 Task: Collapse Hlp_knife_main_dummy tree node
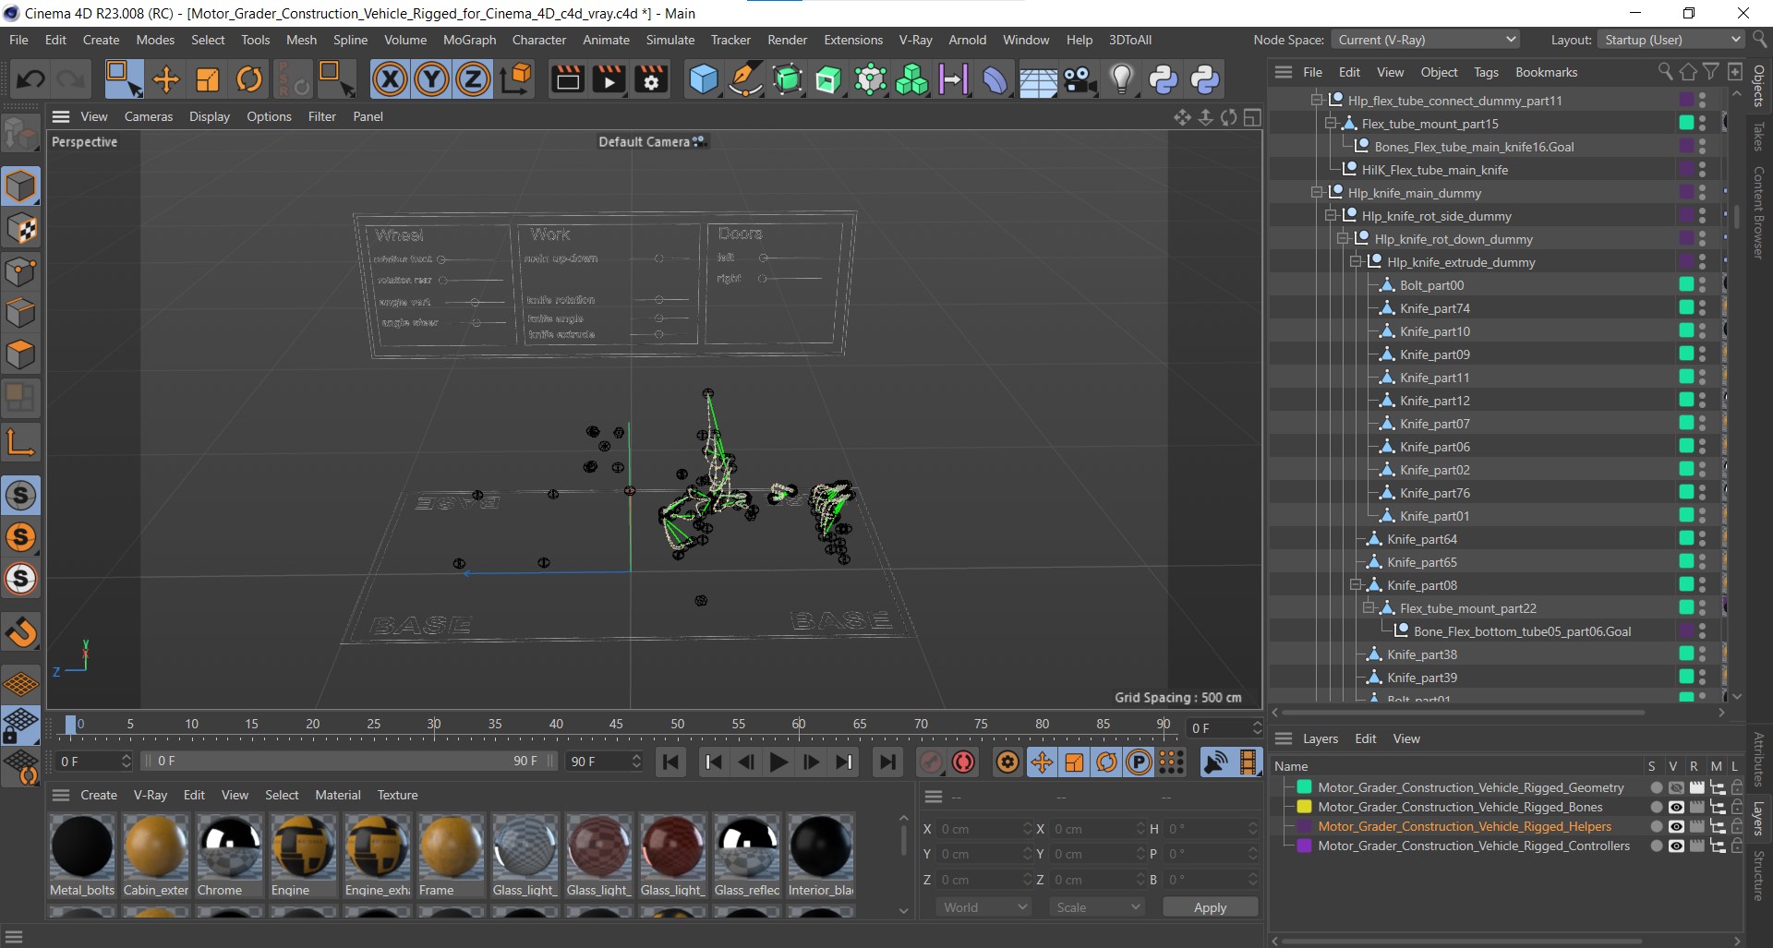[x=1317, y=193]
